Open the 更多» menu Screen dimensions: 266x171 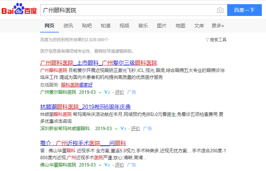218,26
